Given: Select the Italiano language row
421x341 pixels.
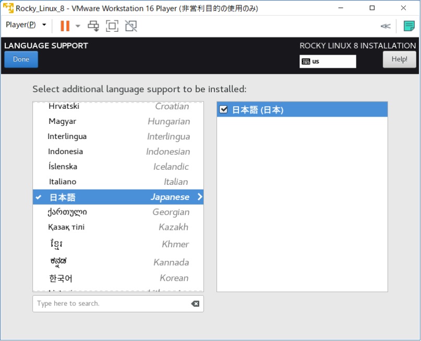Looking at the screenshot, I should [x=104, y=181].
